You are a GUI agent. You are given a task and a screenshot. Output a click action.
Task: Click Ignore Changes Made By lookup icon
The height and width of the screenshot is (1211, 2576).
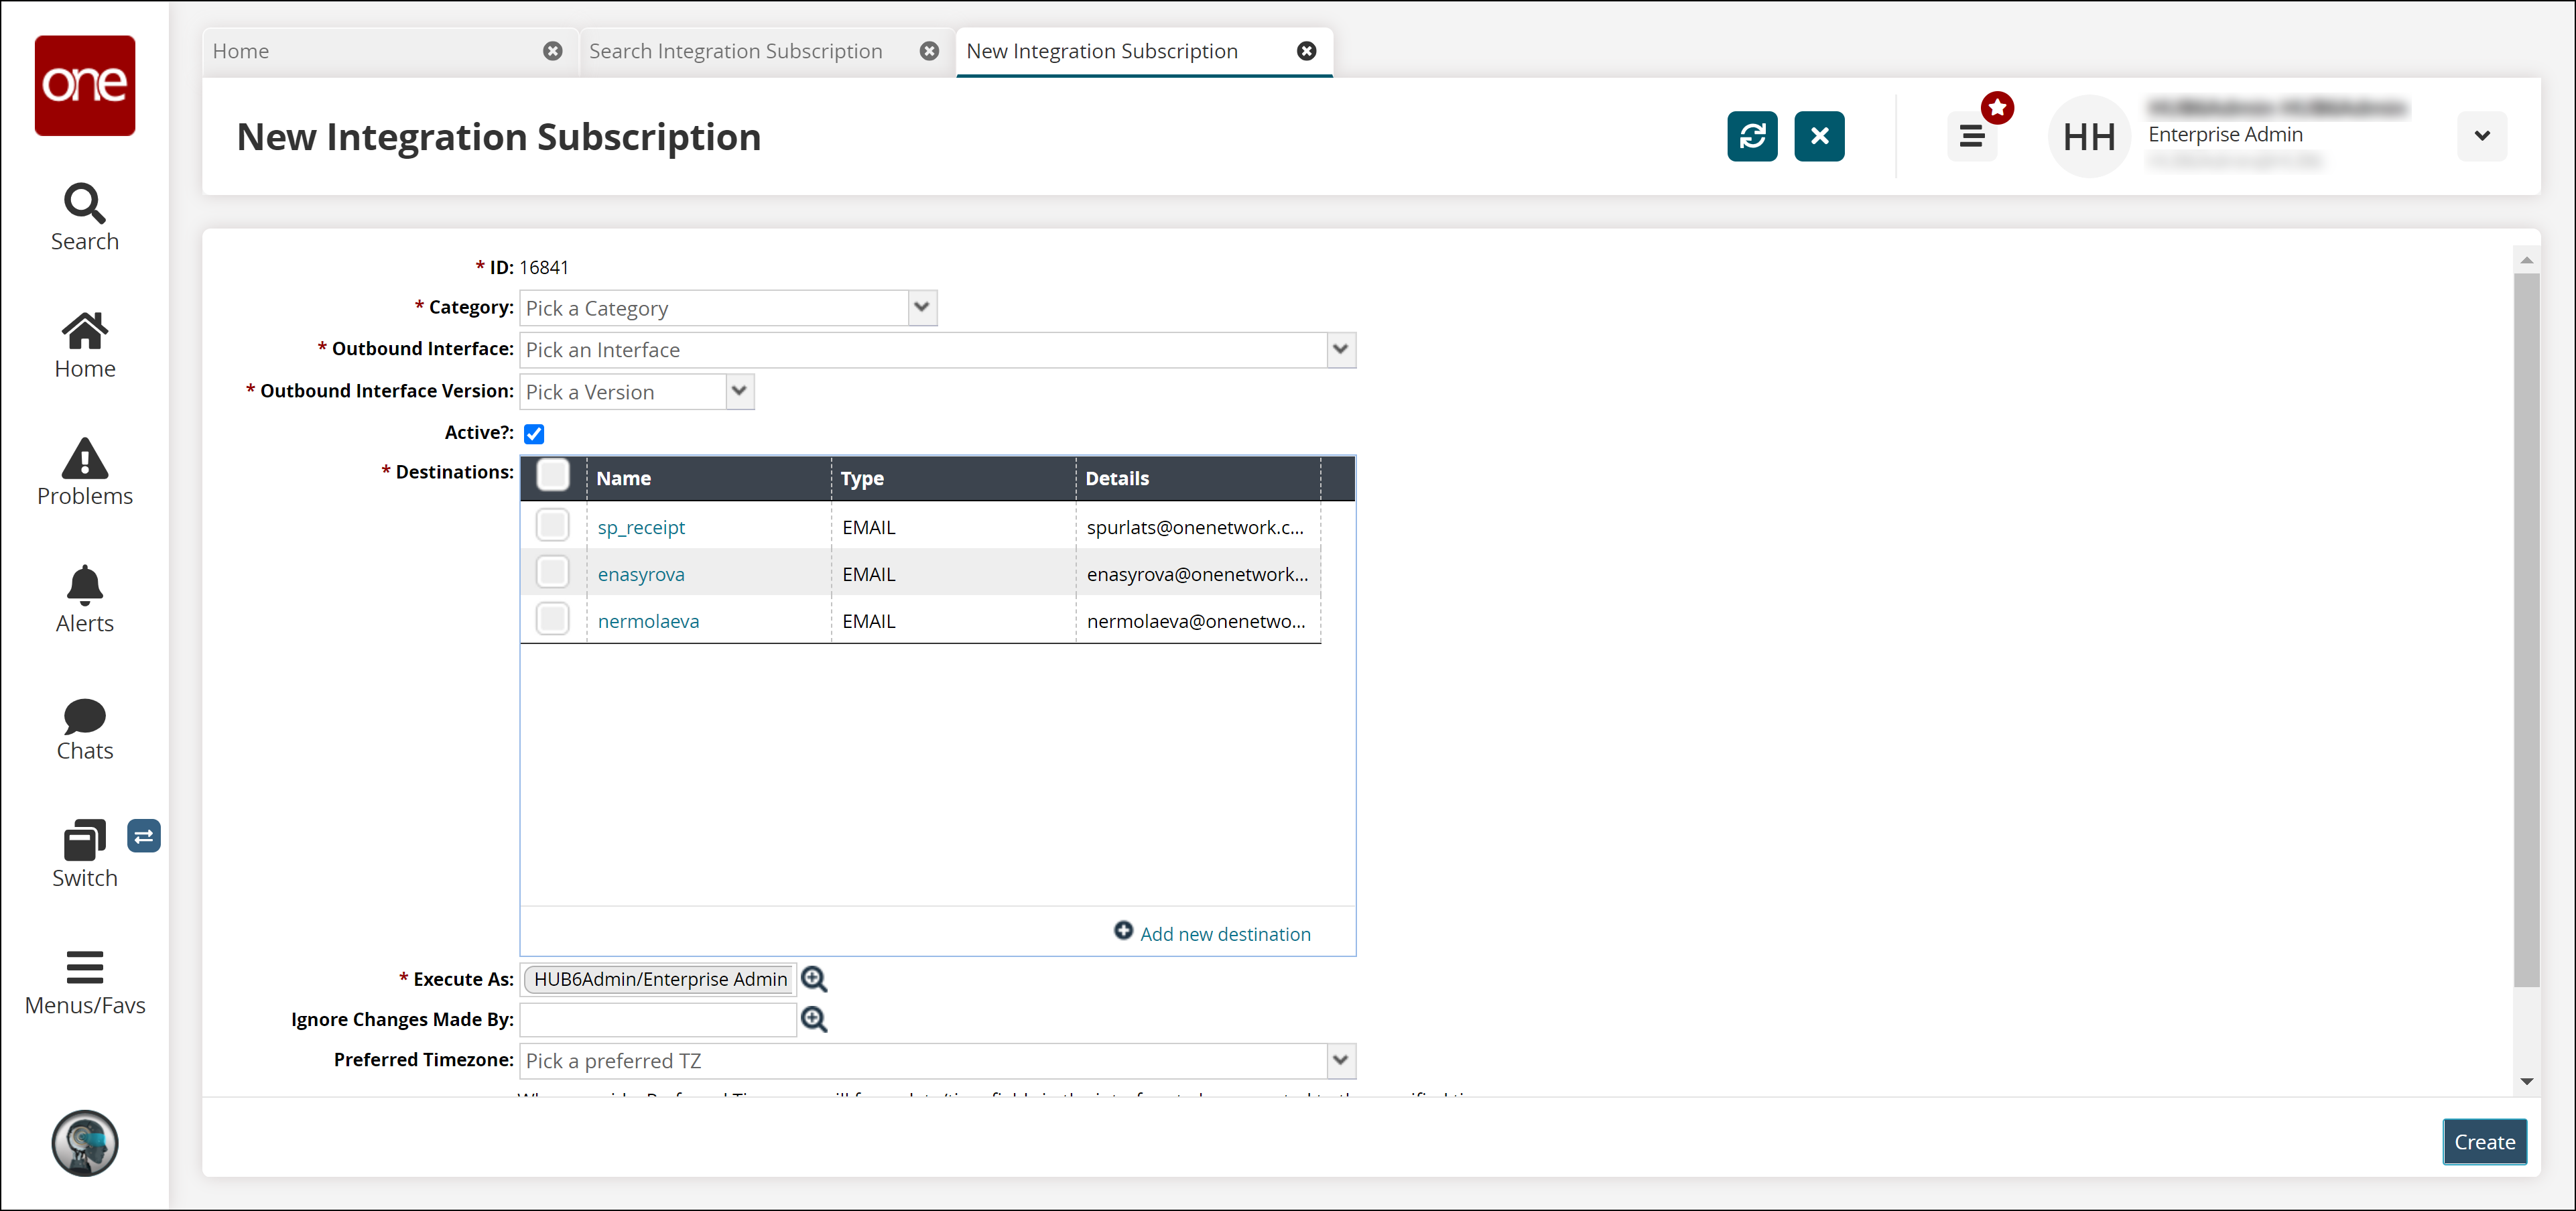814,1019
